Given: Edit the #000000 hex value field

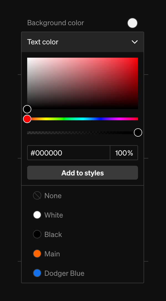Looking at the screenshot, I should 68,153.
